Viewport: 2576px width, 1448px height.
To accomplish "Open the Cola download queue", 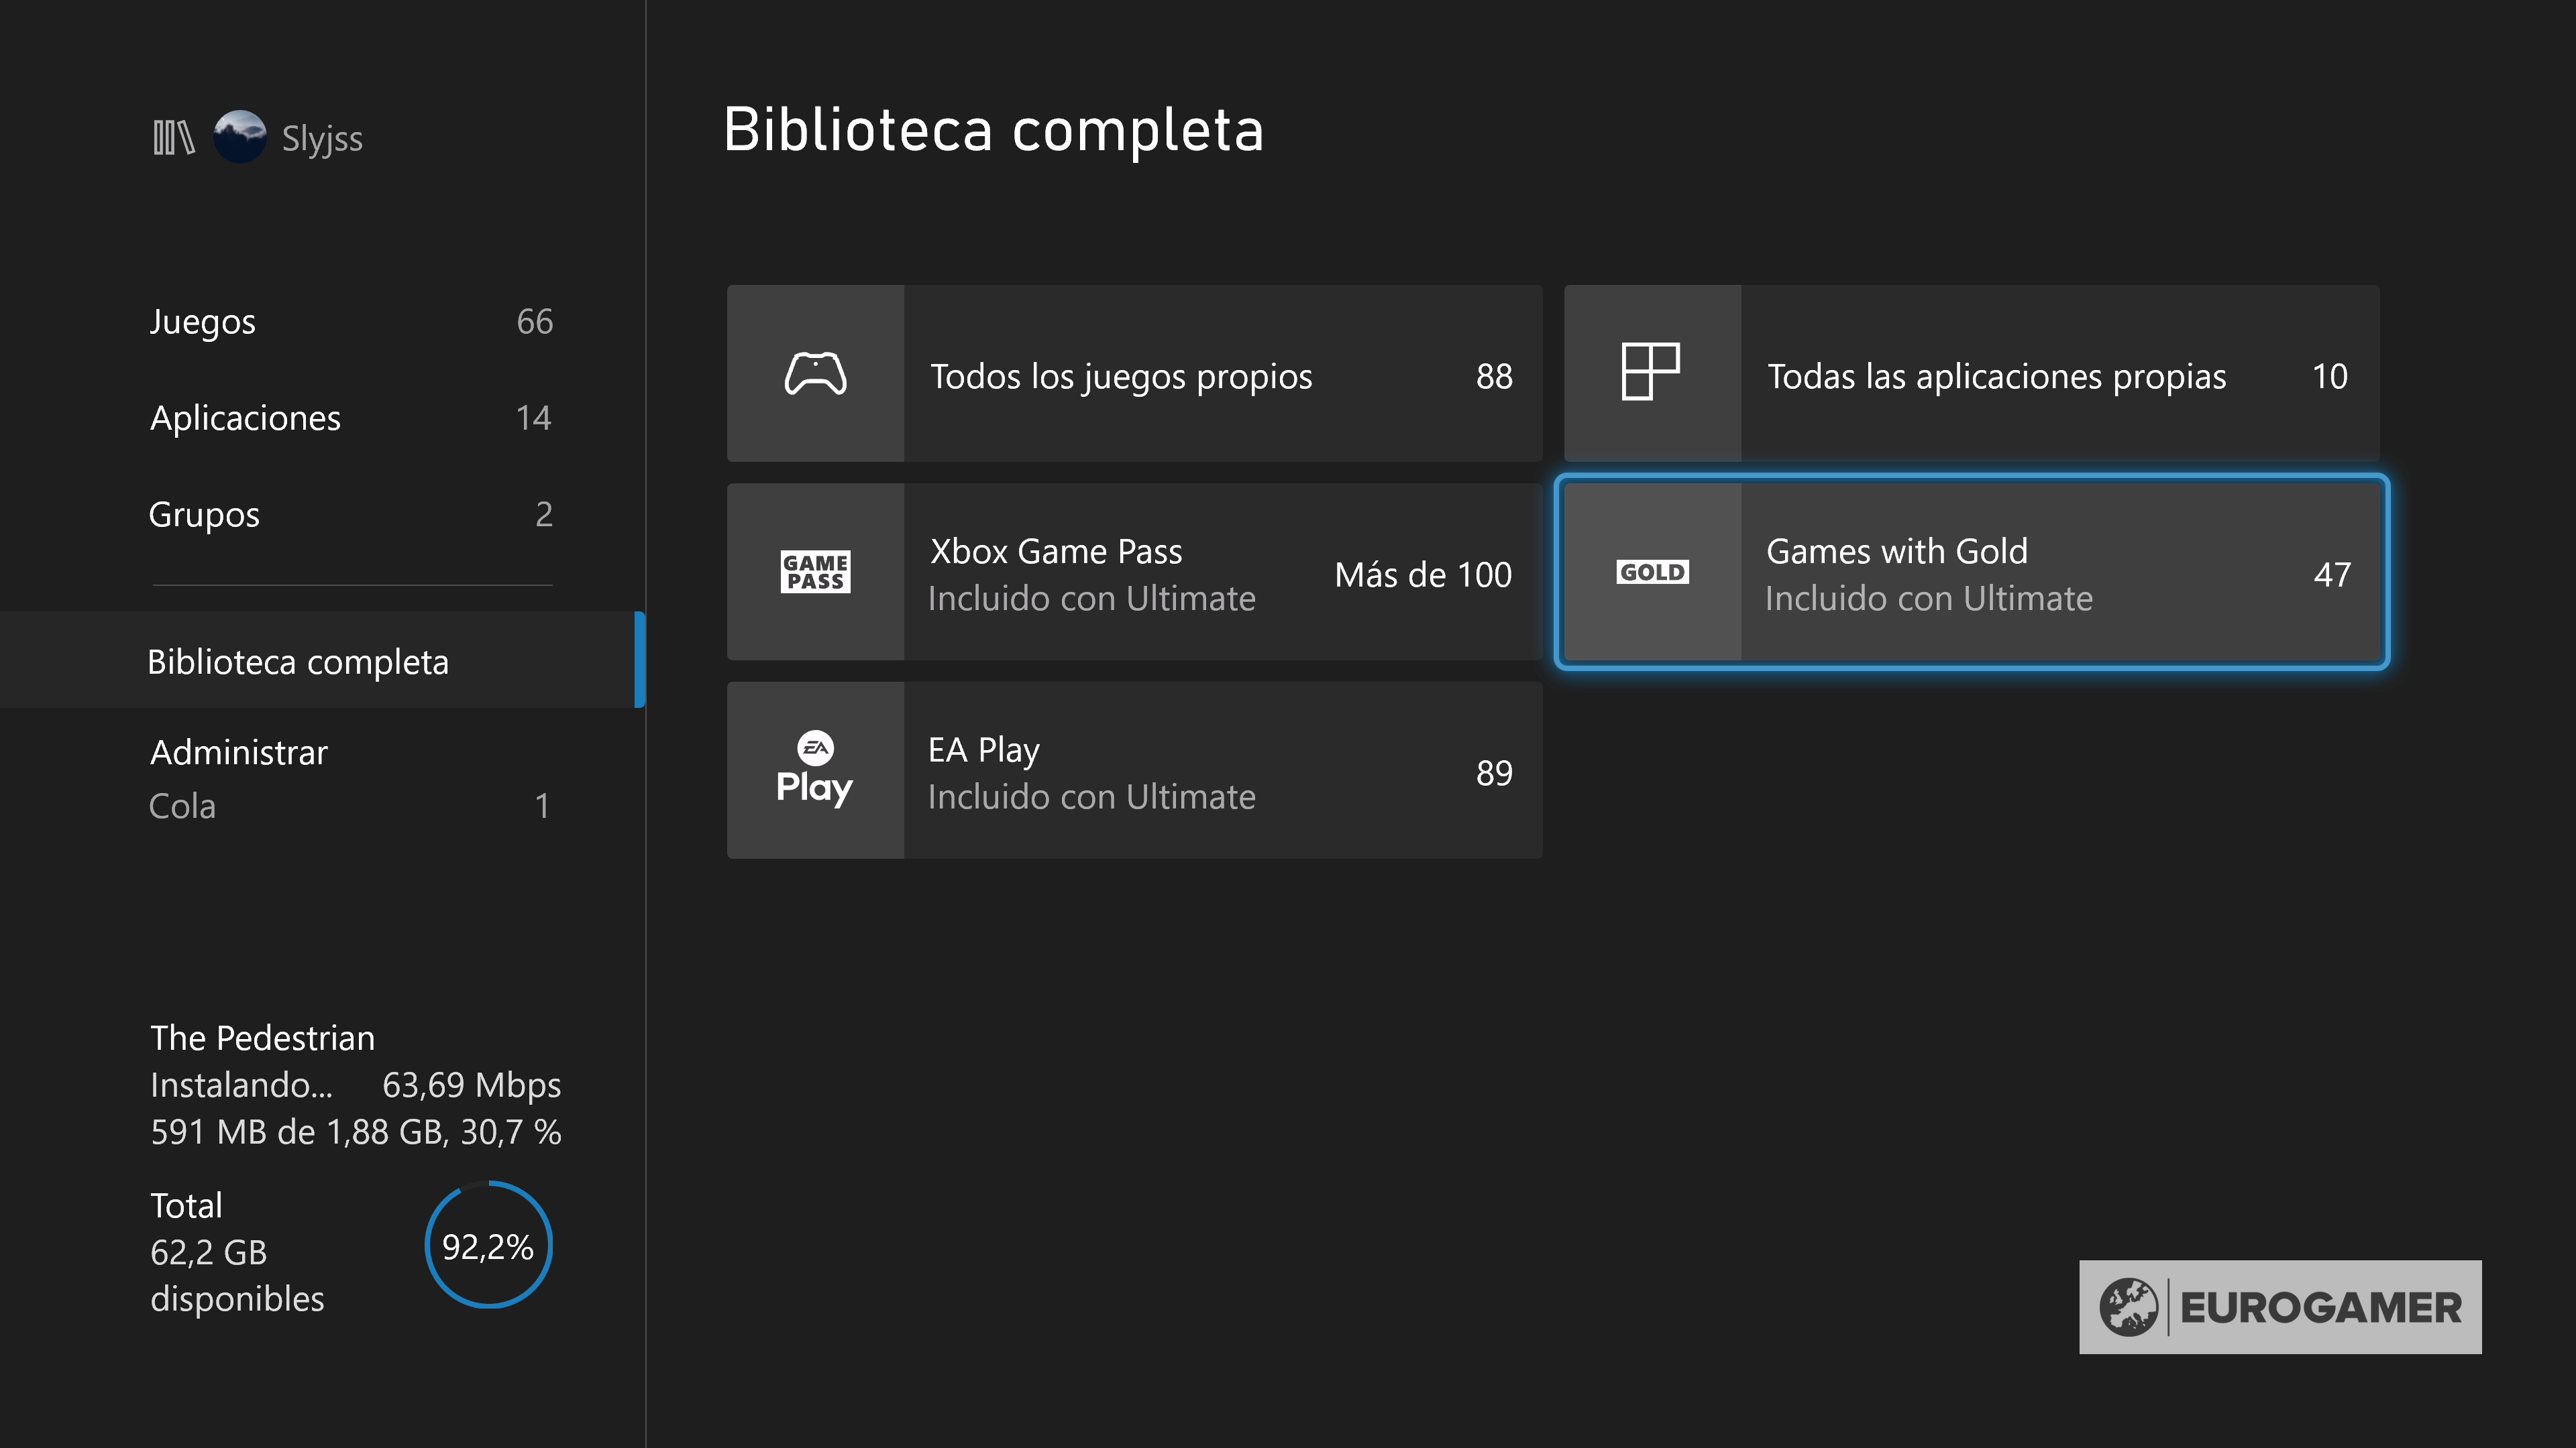I will [x=350, y=806].
